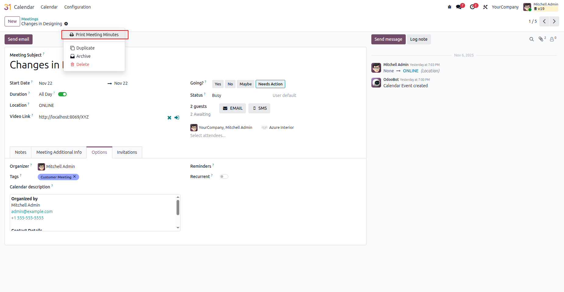Click the Send email button
Image resolution: width=564 pixels, height=292 pixels.
tap(19, 39)
